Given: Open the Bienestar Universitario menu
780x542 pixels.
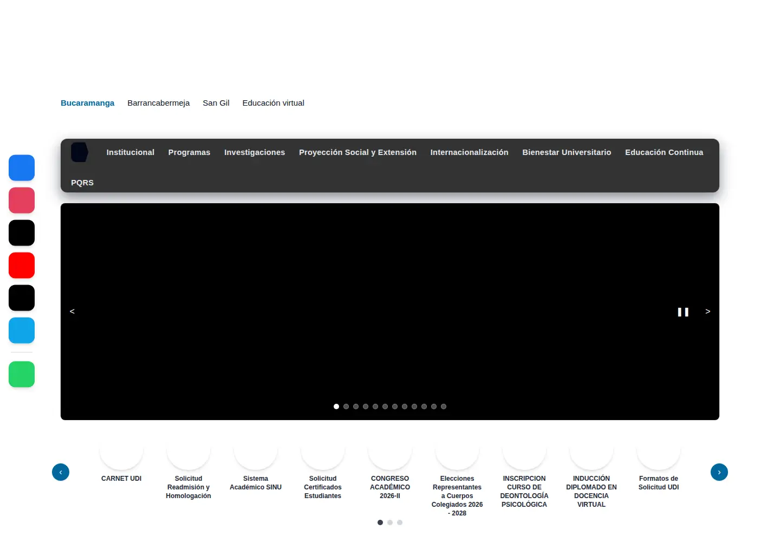Looking at the screenshot, I should pyautogui.click(x=567, y=152).
